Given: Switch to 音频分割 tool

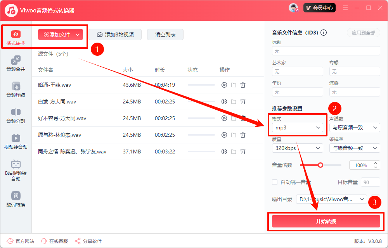Looking at the screenshot, I should click(16, 115).
